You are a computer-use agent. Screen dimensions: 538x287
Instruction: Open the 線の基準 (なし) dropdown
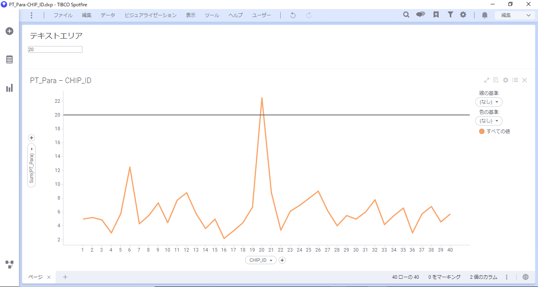click(x=489, y=102)
